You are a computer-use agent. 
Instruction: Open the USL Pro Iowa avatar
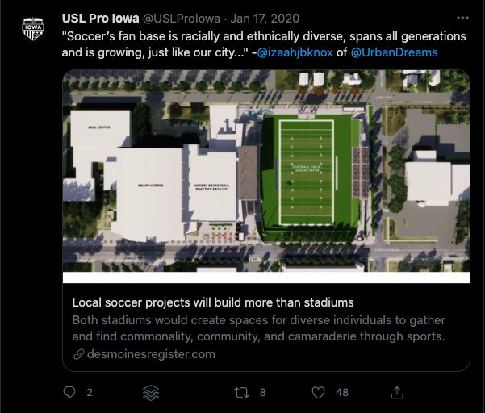point(33,29)
